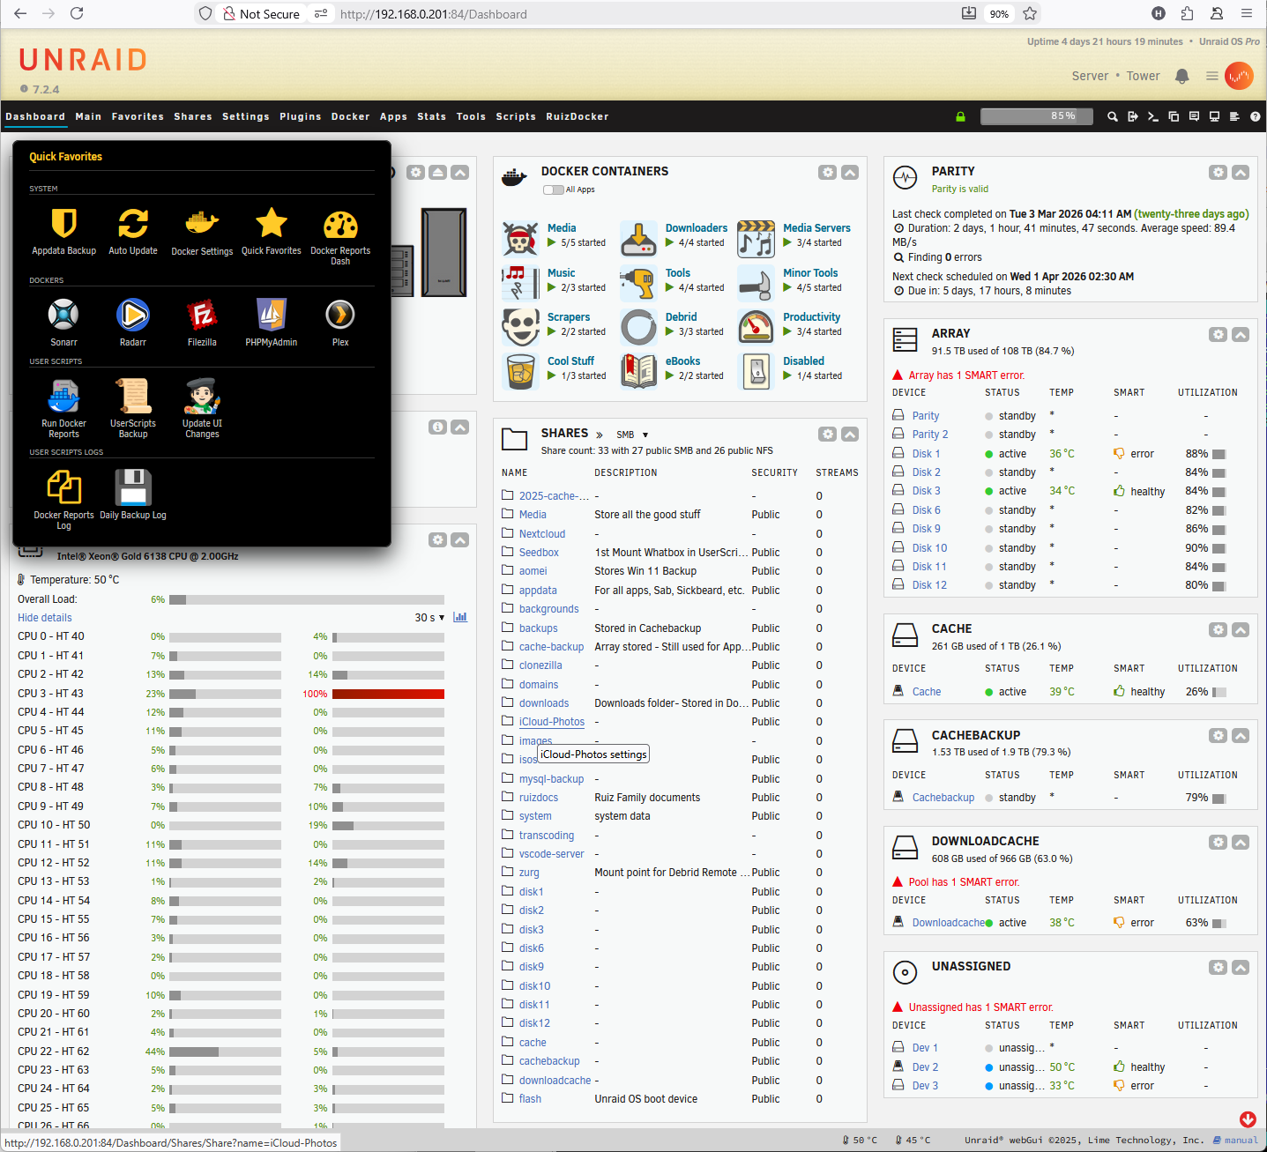Run the Docker Reports user script

[63, 397]
